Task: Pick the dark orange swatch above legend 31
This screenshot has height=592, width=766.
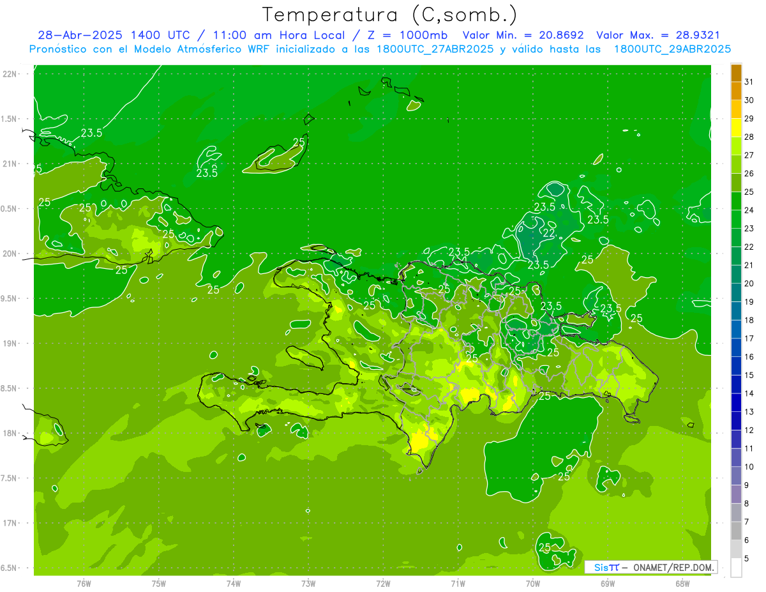Action: pos(736,73)
